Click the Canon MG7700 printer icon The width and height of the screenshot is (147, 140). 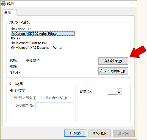pyautogui.click(x=13, y=34)
